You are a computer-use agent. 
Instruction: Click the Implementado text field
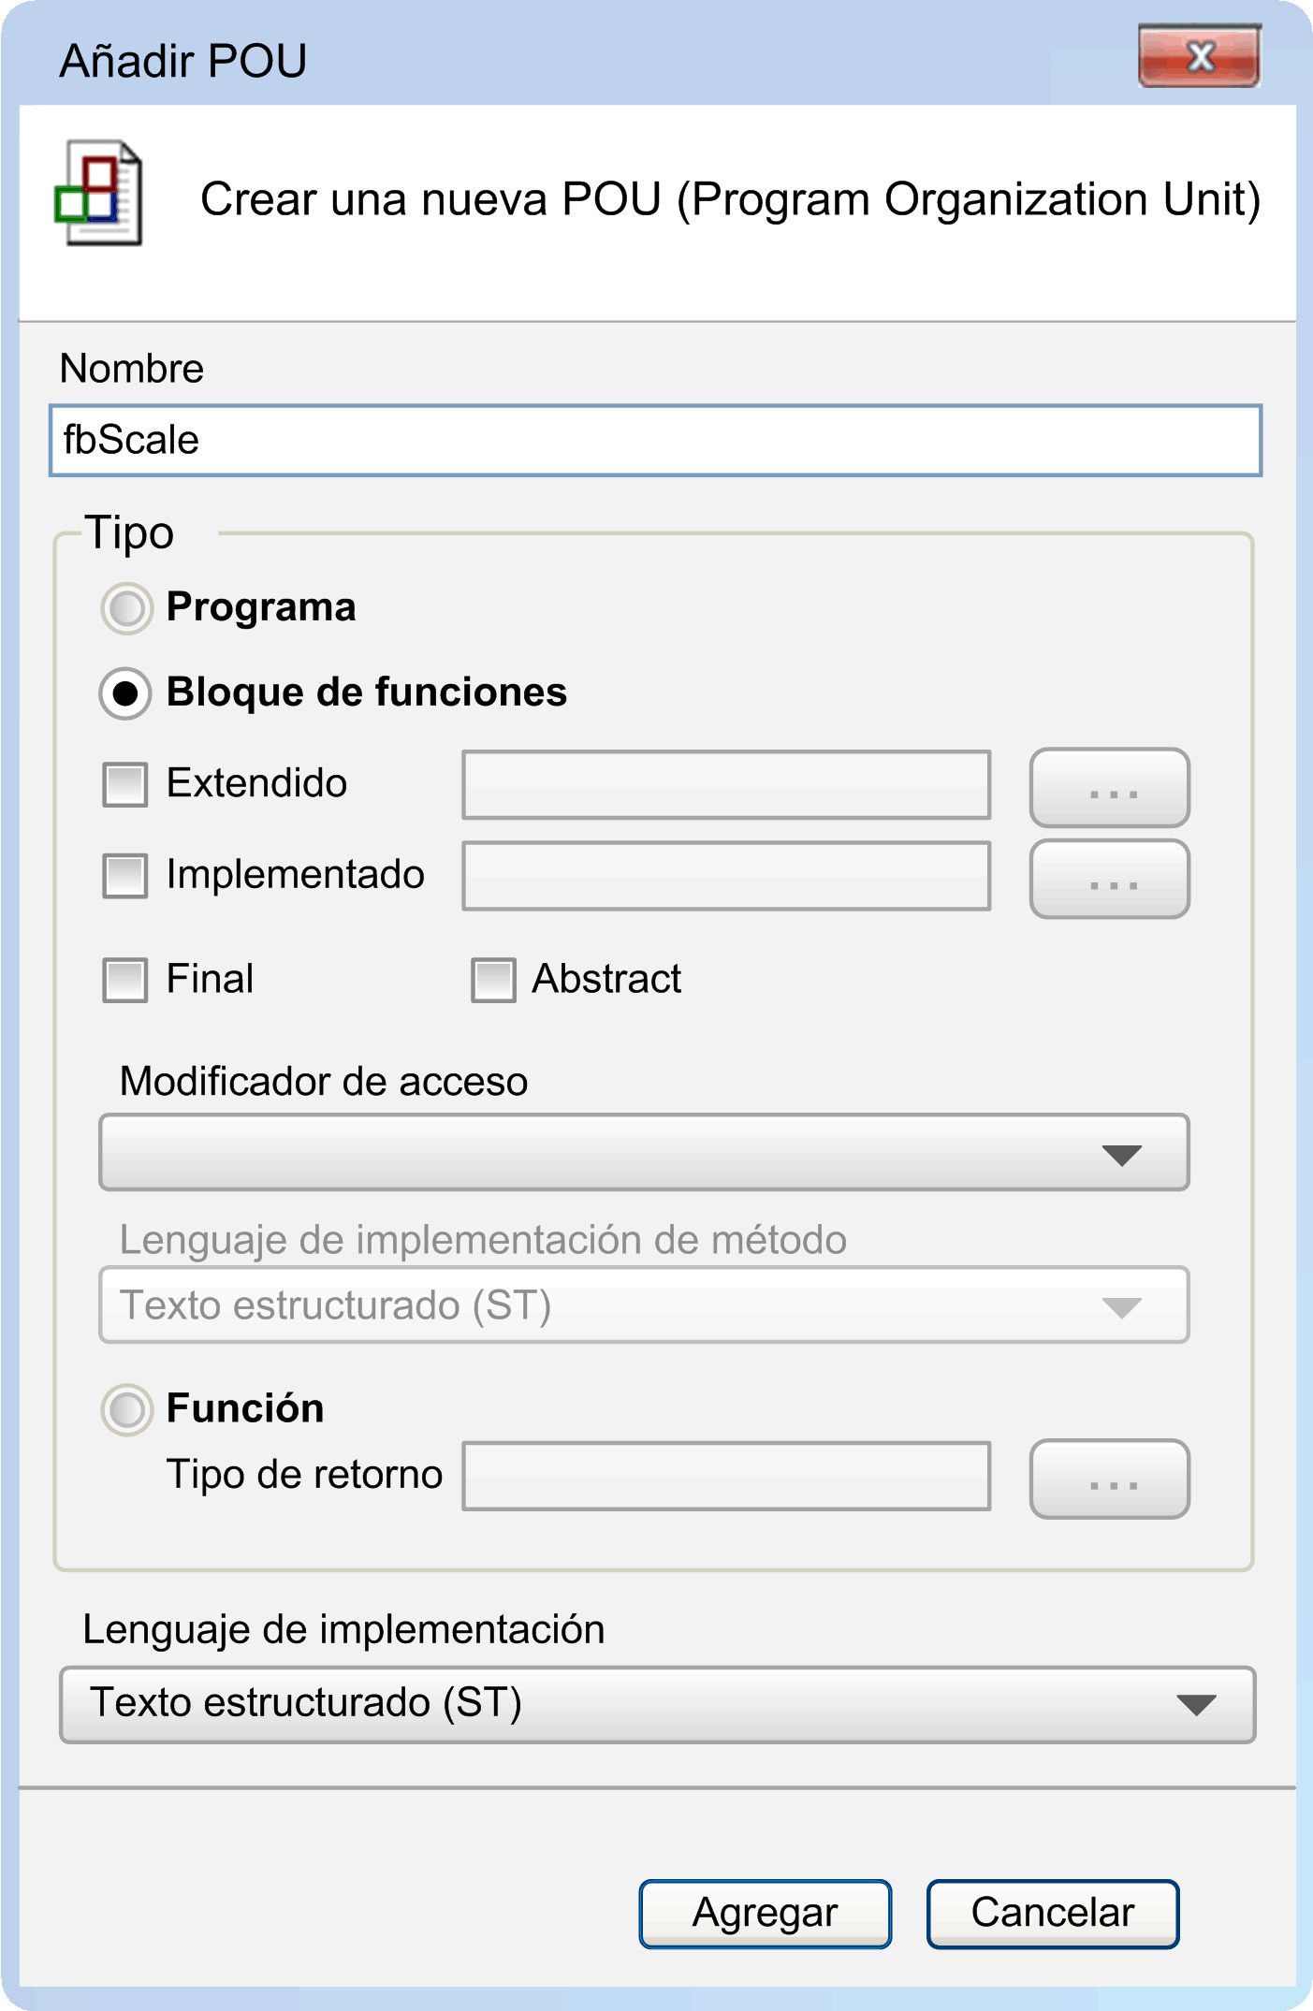pyautogui.click(x=726, y=875)
